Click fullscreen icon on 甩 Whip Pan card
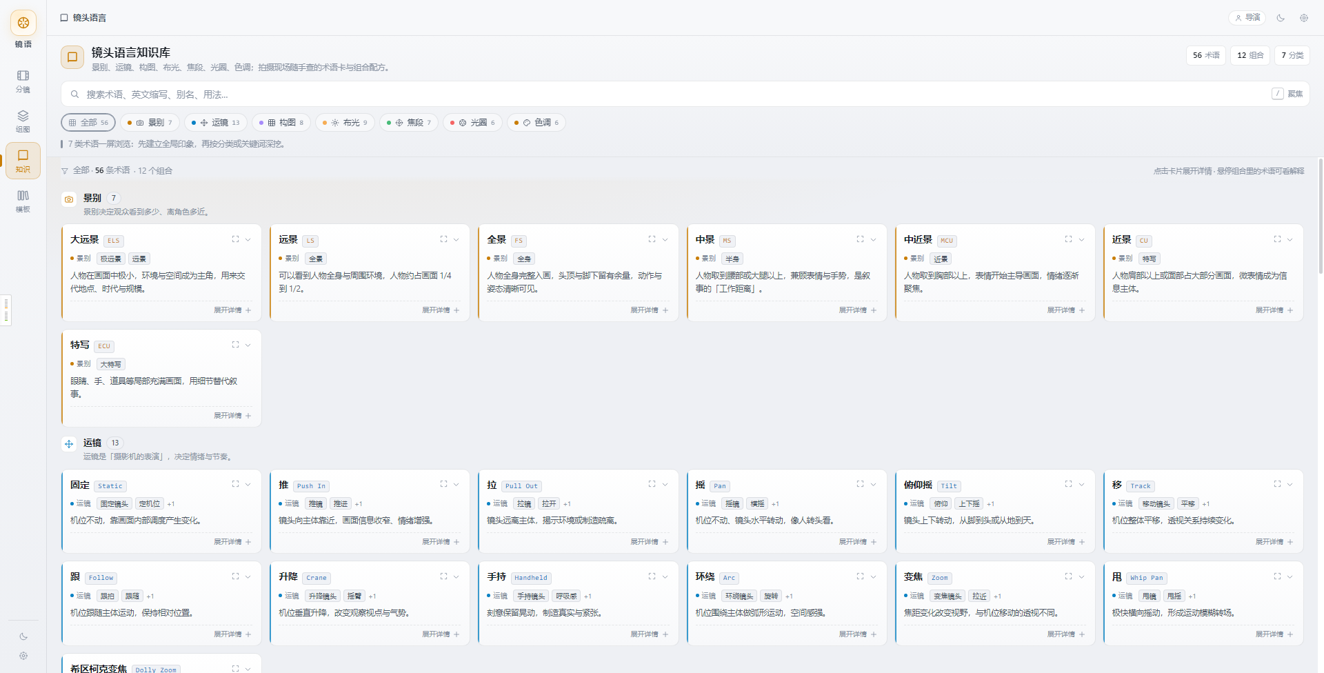This screenshot has width=1324, height=673. pyautogui.click(x=1276, y=576)
